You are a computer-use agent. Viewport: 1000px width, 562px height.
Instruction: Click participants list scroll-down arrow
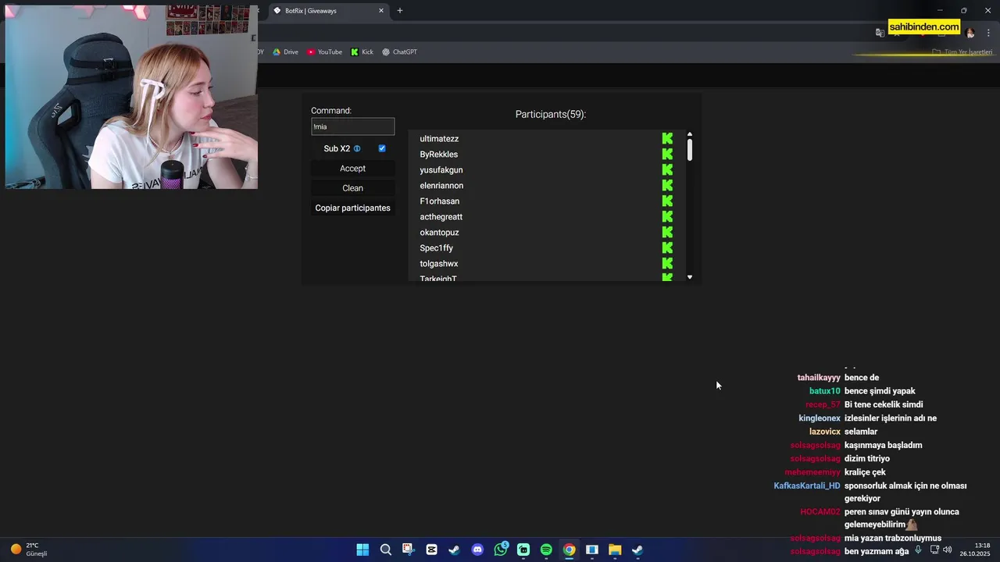coord(690,277)
